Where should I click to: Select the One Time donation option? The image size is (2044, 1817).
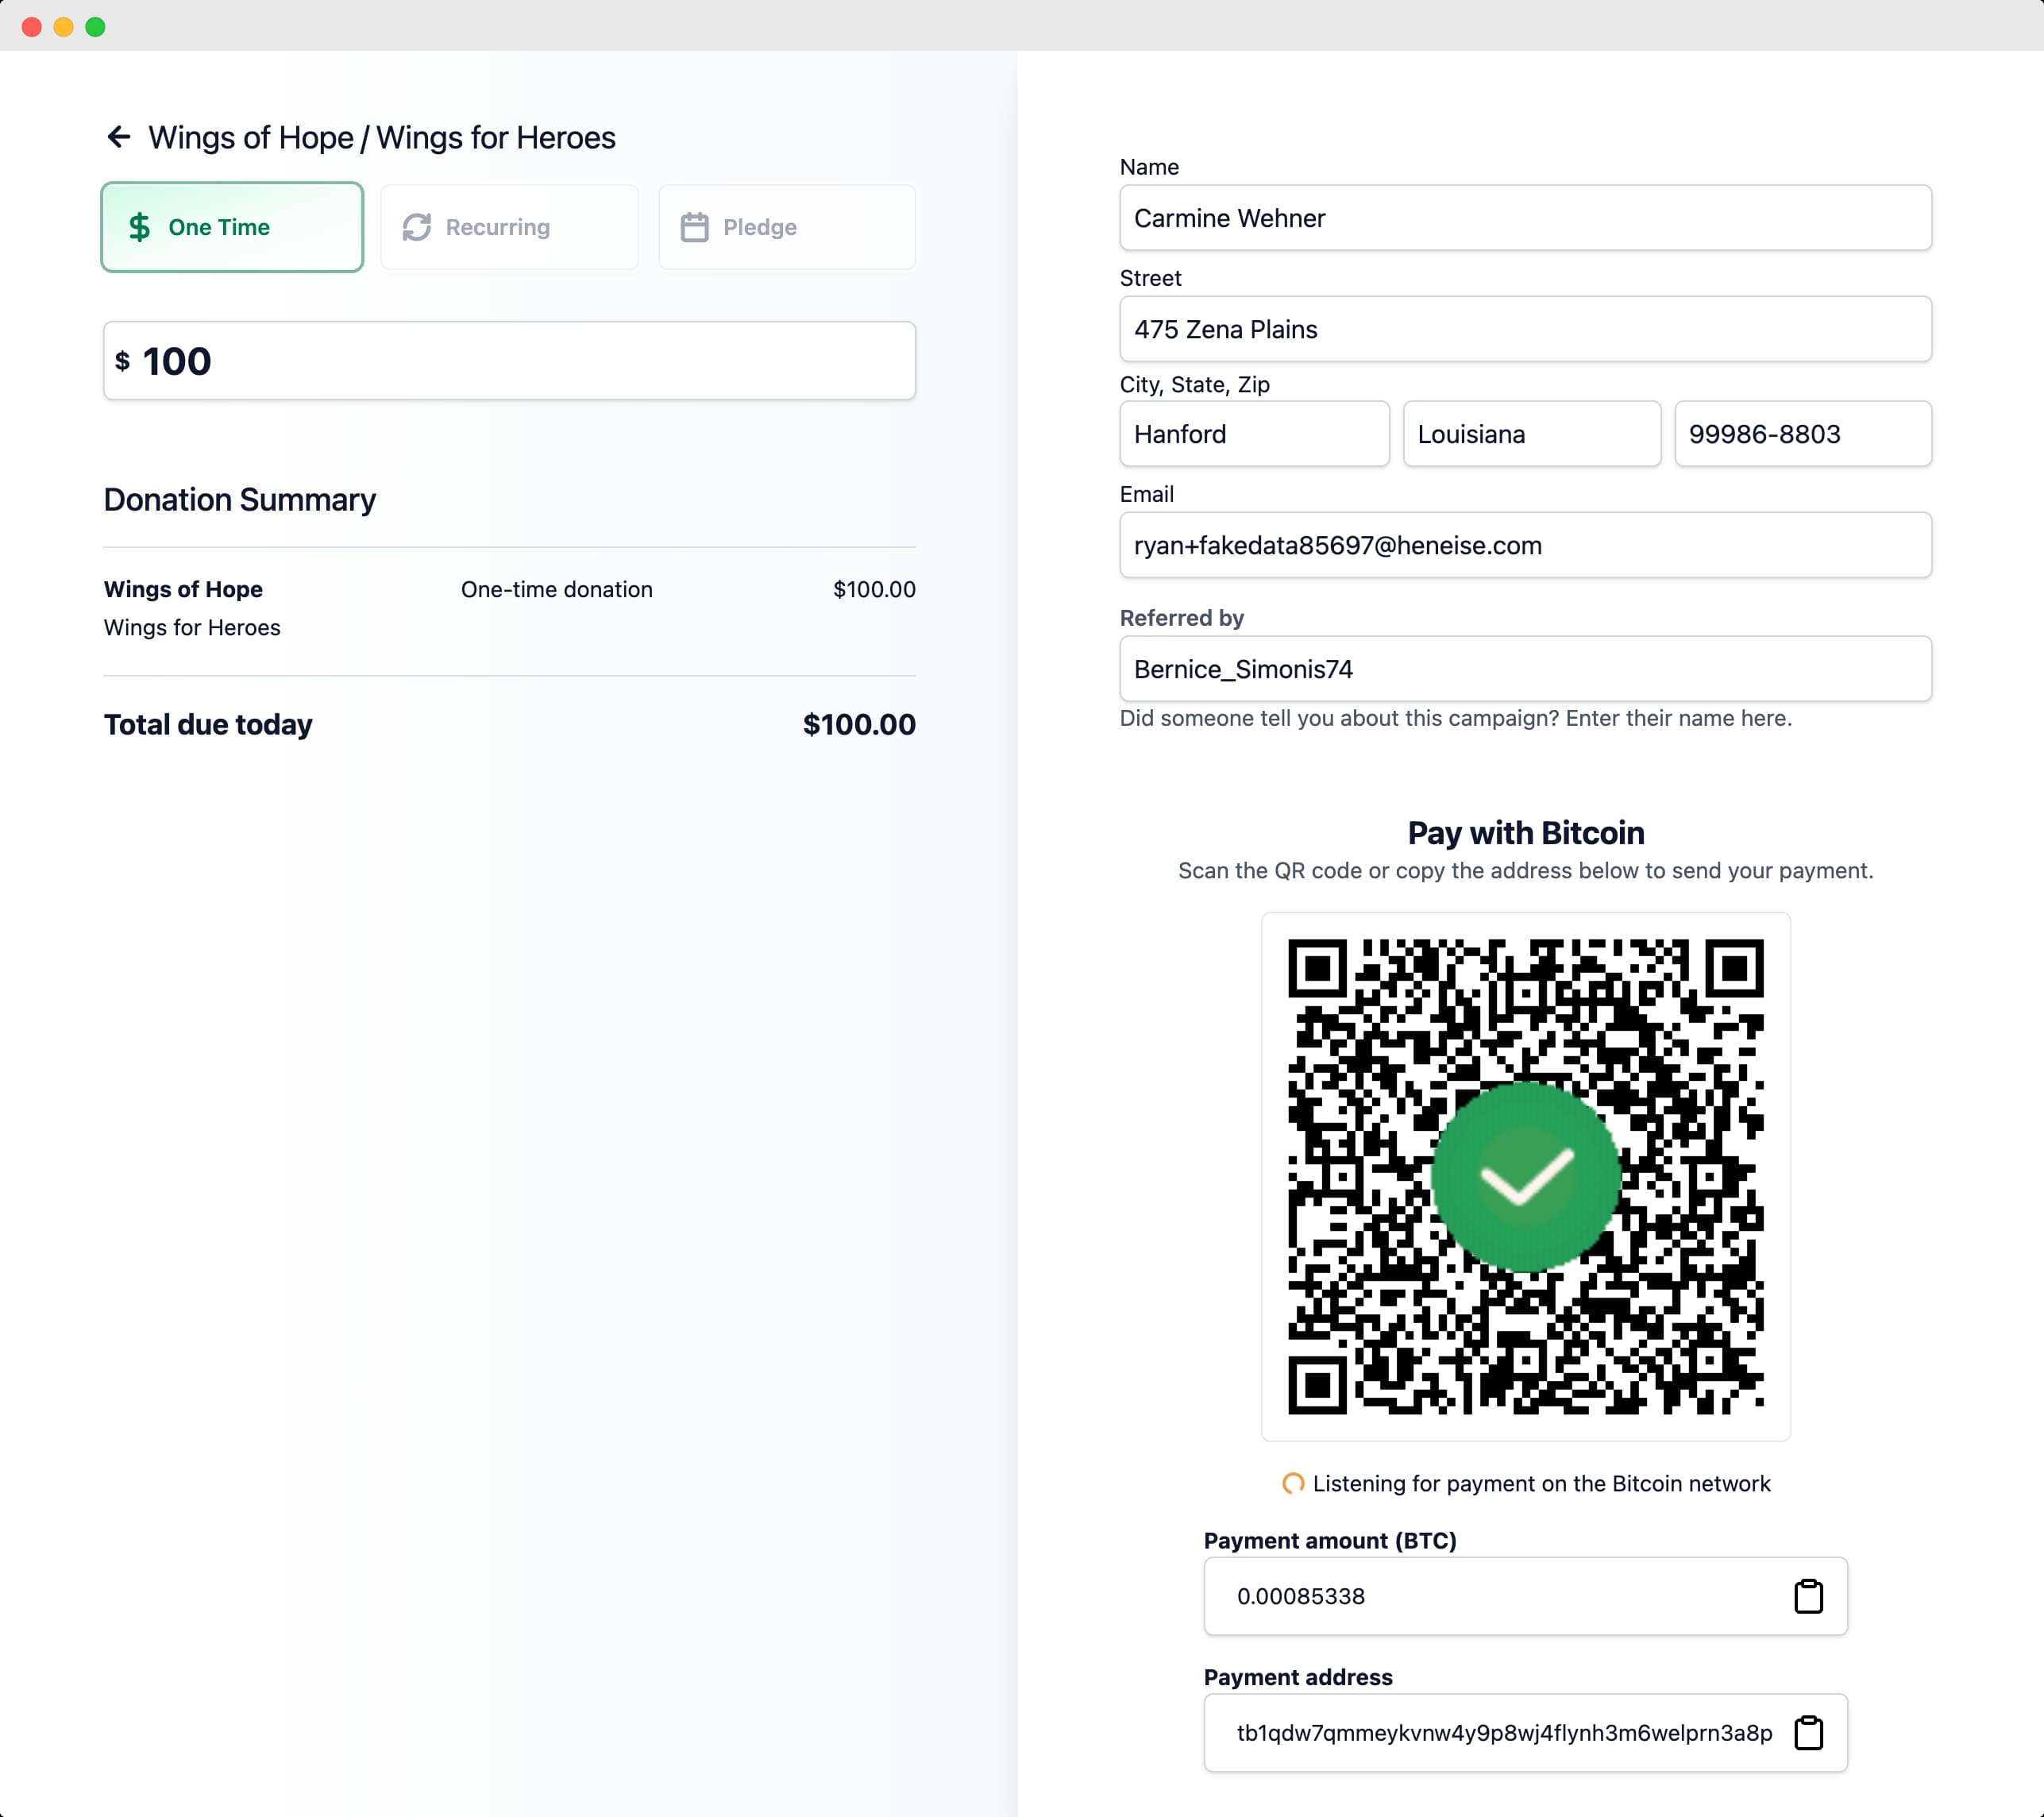click(x=231, y=227)
